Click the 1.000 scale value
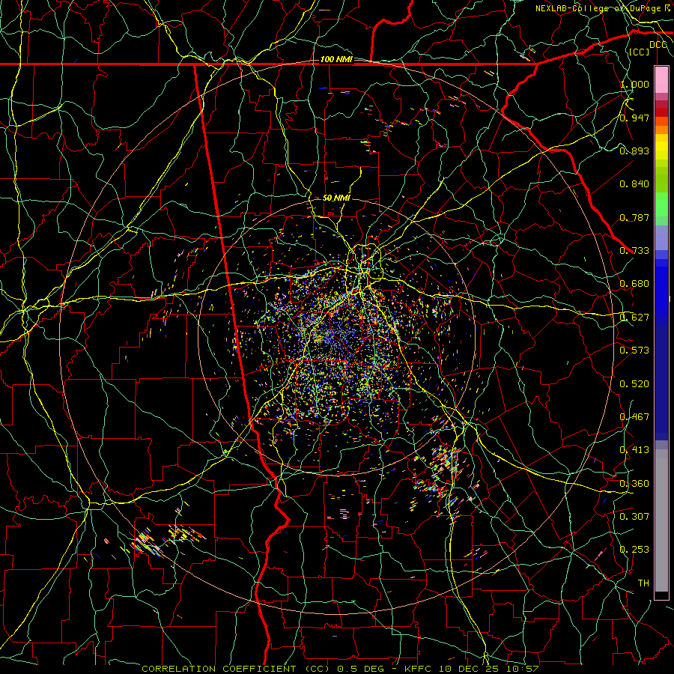The width and height of the screenshot is (674, 674). click(x=634, y=84)
